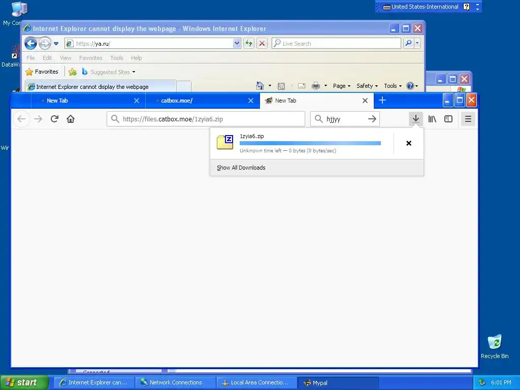Switch to Network Connections taskbar button

175,382
